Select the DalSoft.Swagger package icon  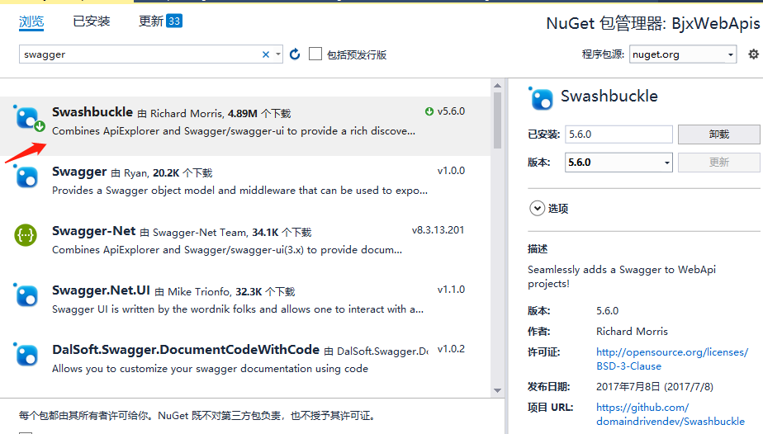[x=26, y=354]
